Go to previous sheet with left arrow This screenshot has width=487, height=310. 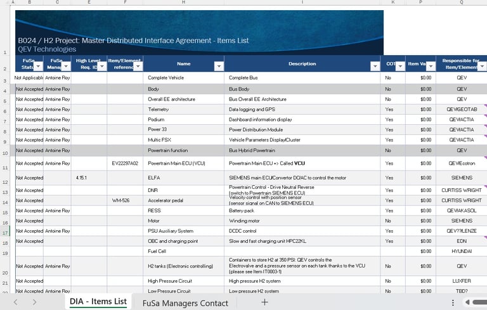(x=16, y=302)
